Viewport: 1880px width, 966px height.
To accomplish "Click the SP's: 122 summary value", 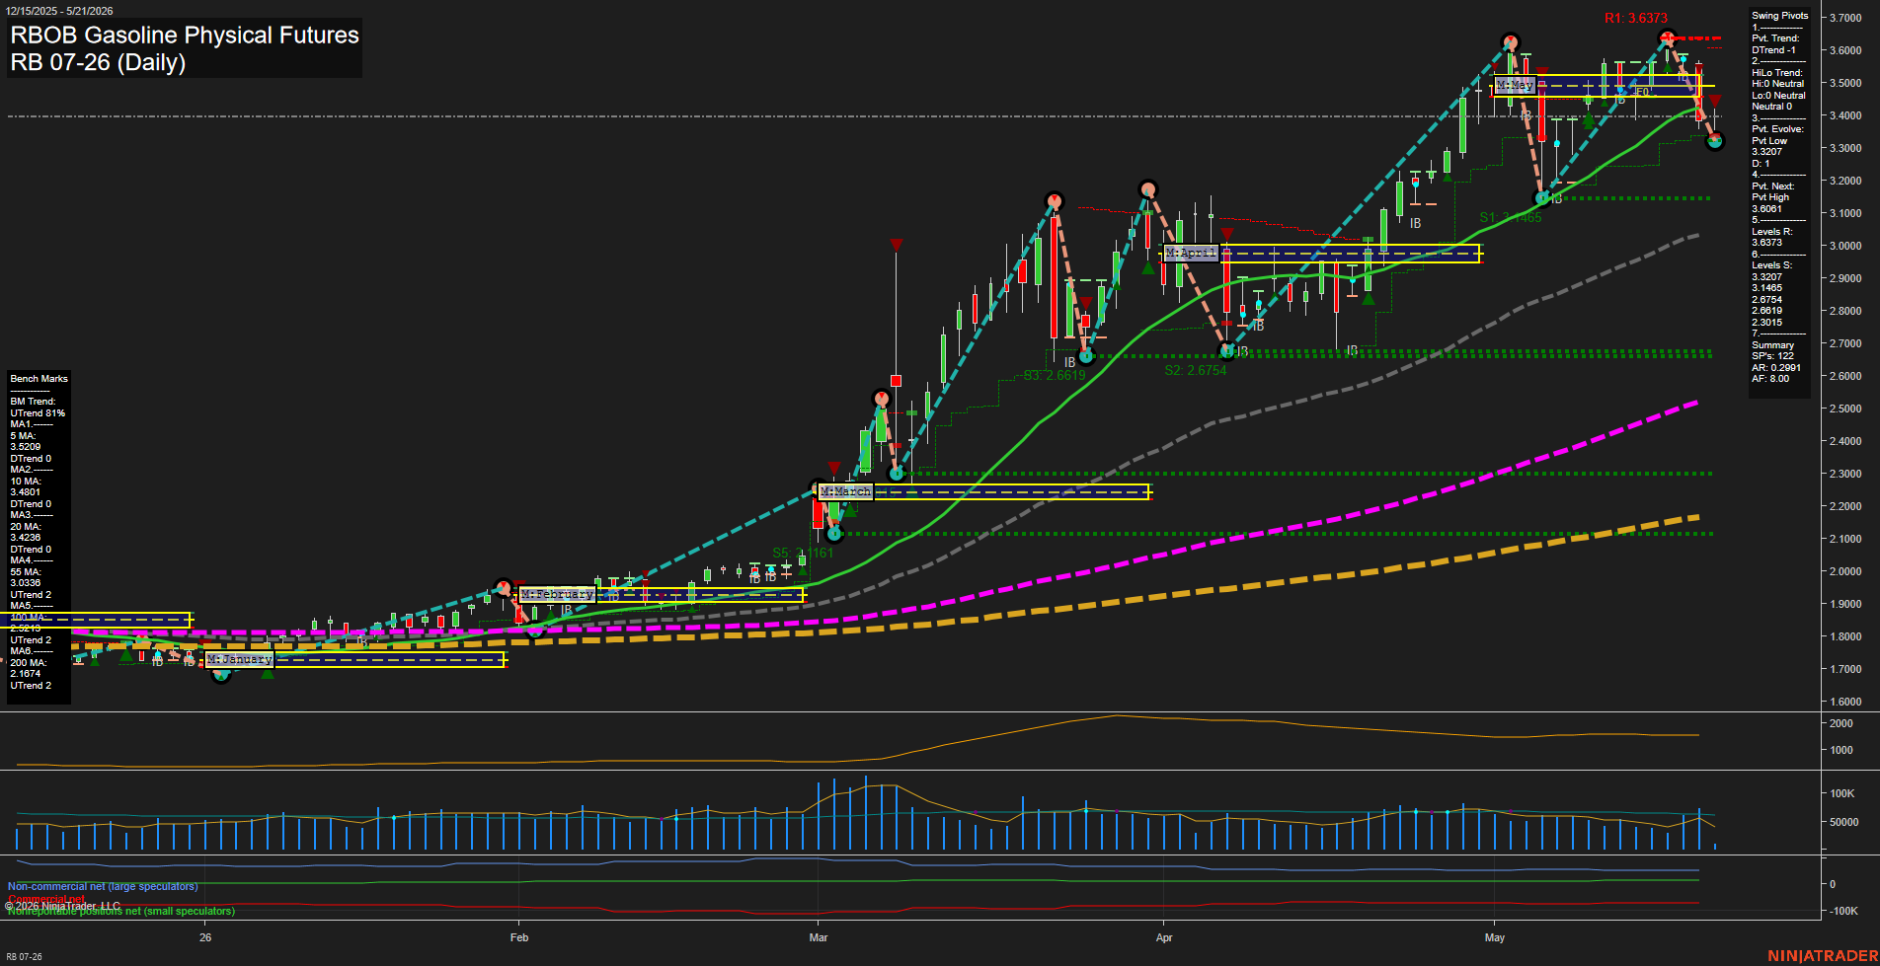I will 1773,356.
